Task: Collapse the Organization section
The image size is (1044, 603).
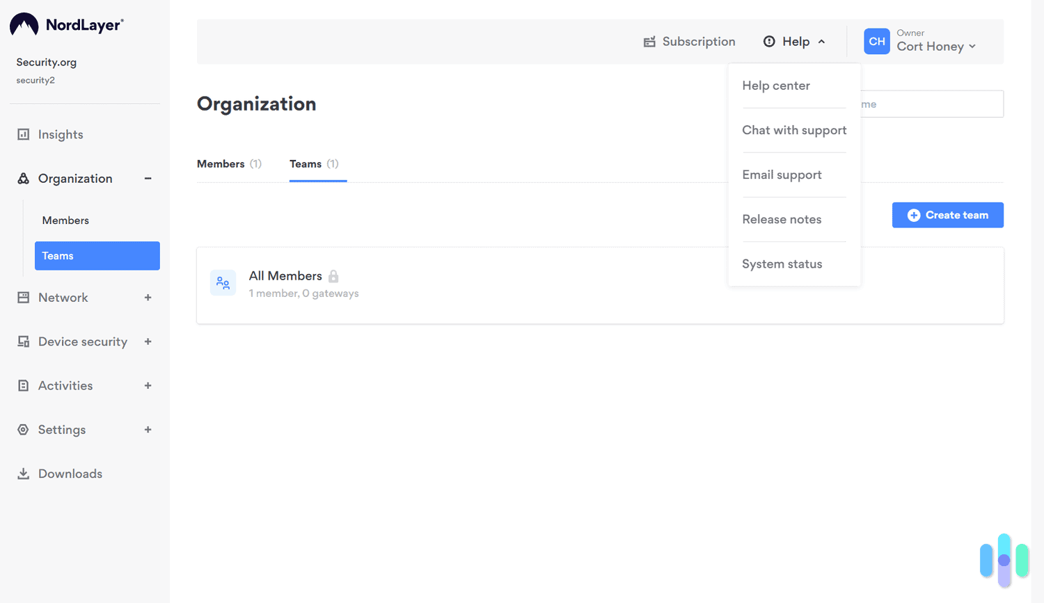Action: pyautogui.click(x=148, y=178)
